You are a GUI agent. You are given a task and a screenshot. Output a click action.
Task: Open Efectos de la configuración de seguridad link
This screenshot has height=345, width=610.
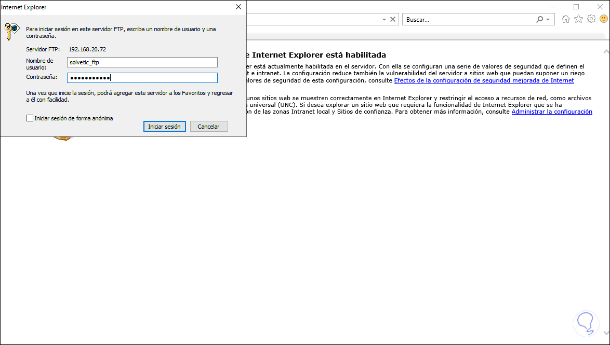click(484, 80)
